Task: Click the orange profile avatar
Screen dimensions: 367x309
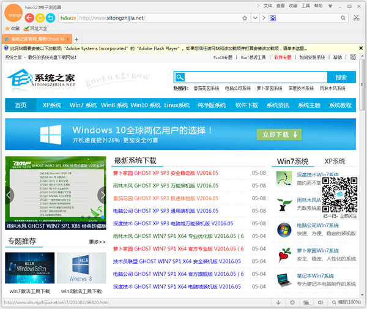Action: click(13, 13)
